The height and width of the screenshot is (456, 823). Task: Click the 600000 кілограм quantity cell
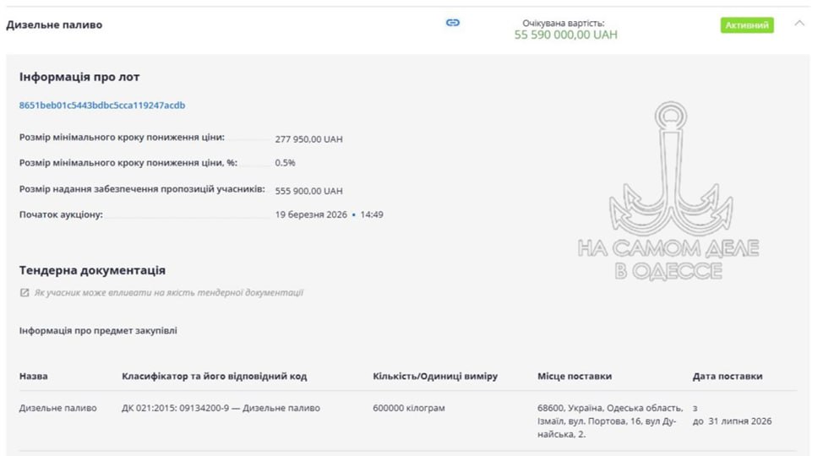coord(408,409)
